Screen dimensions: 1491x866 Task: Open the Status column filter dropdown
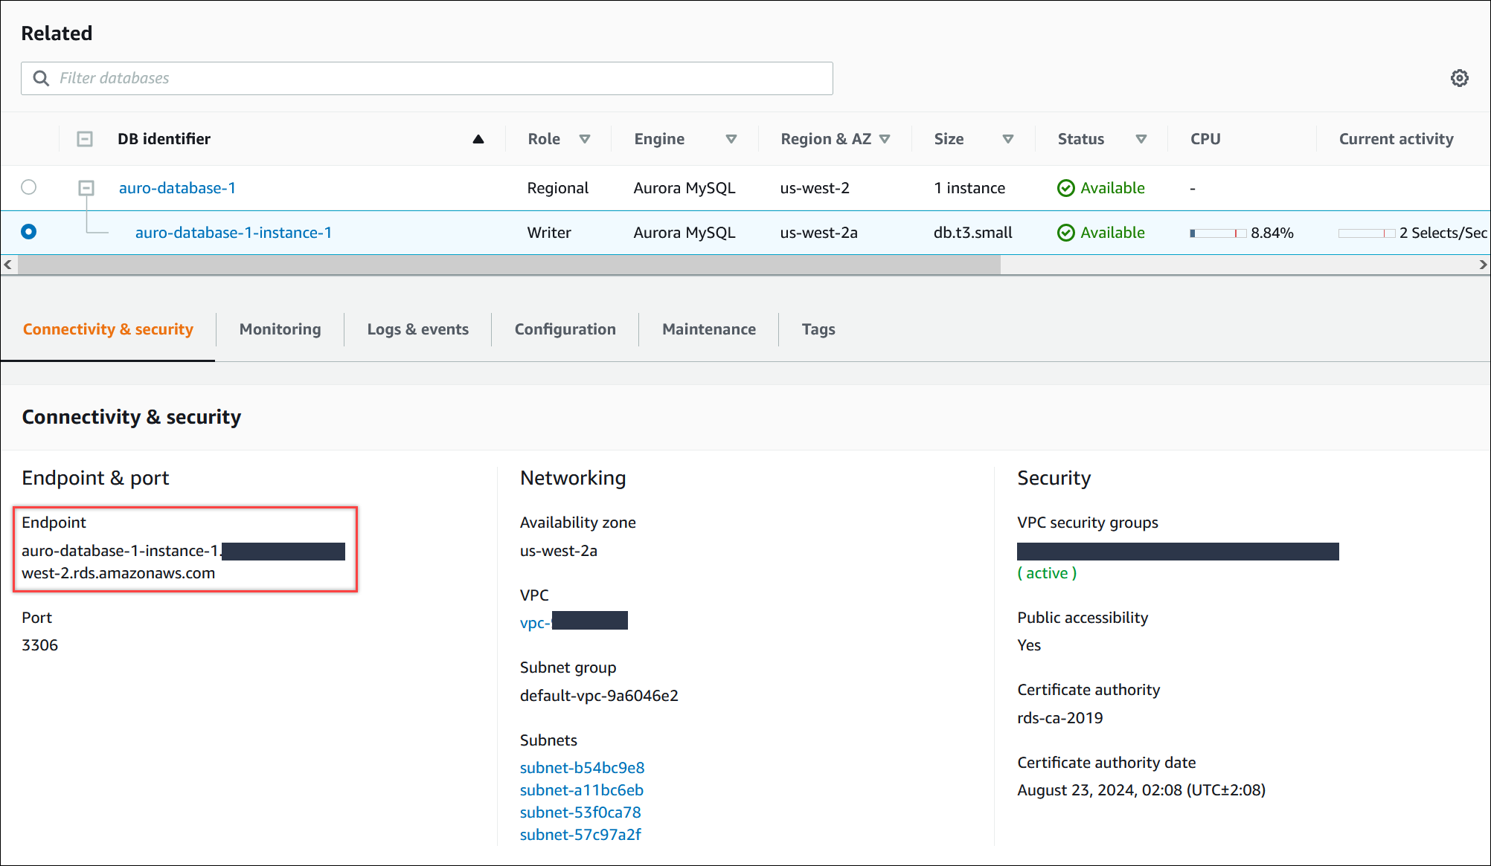coord(1141,139)
